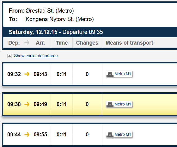Click the Means of transport column header
177x147 pixels.
tap(129, 43)
